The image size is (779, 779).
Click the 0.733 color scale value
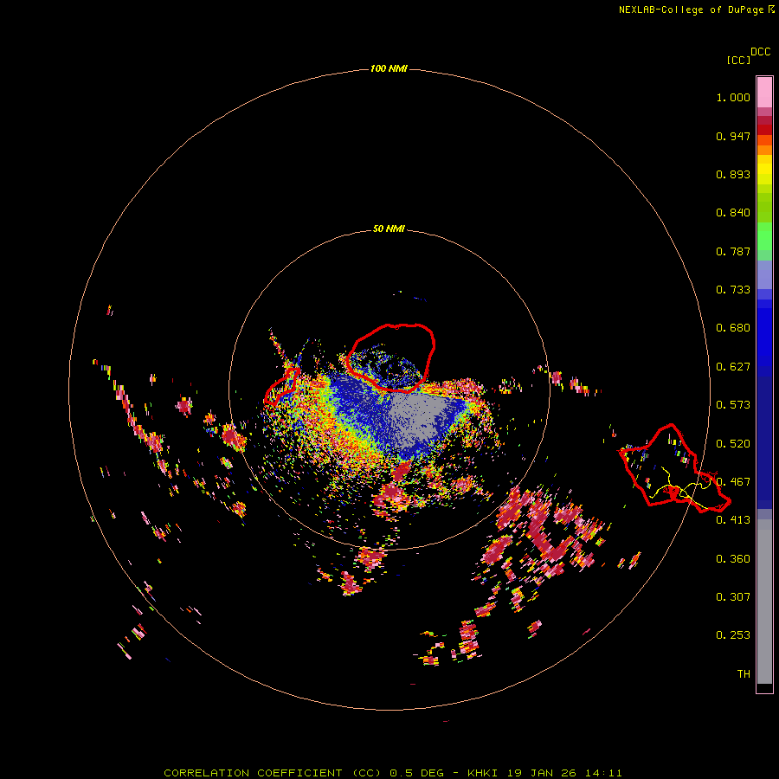pyautogui.click(x=733, y=290)
